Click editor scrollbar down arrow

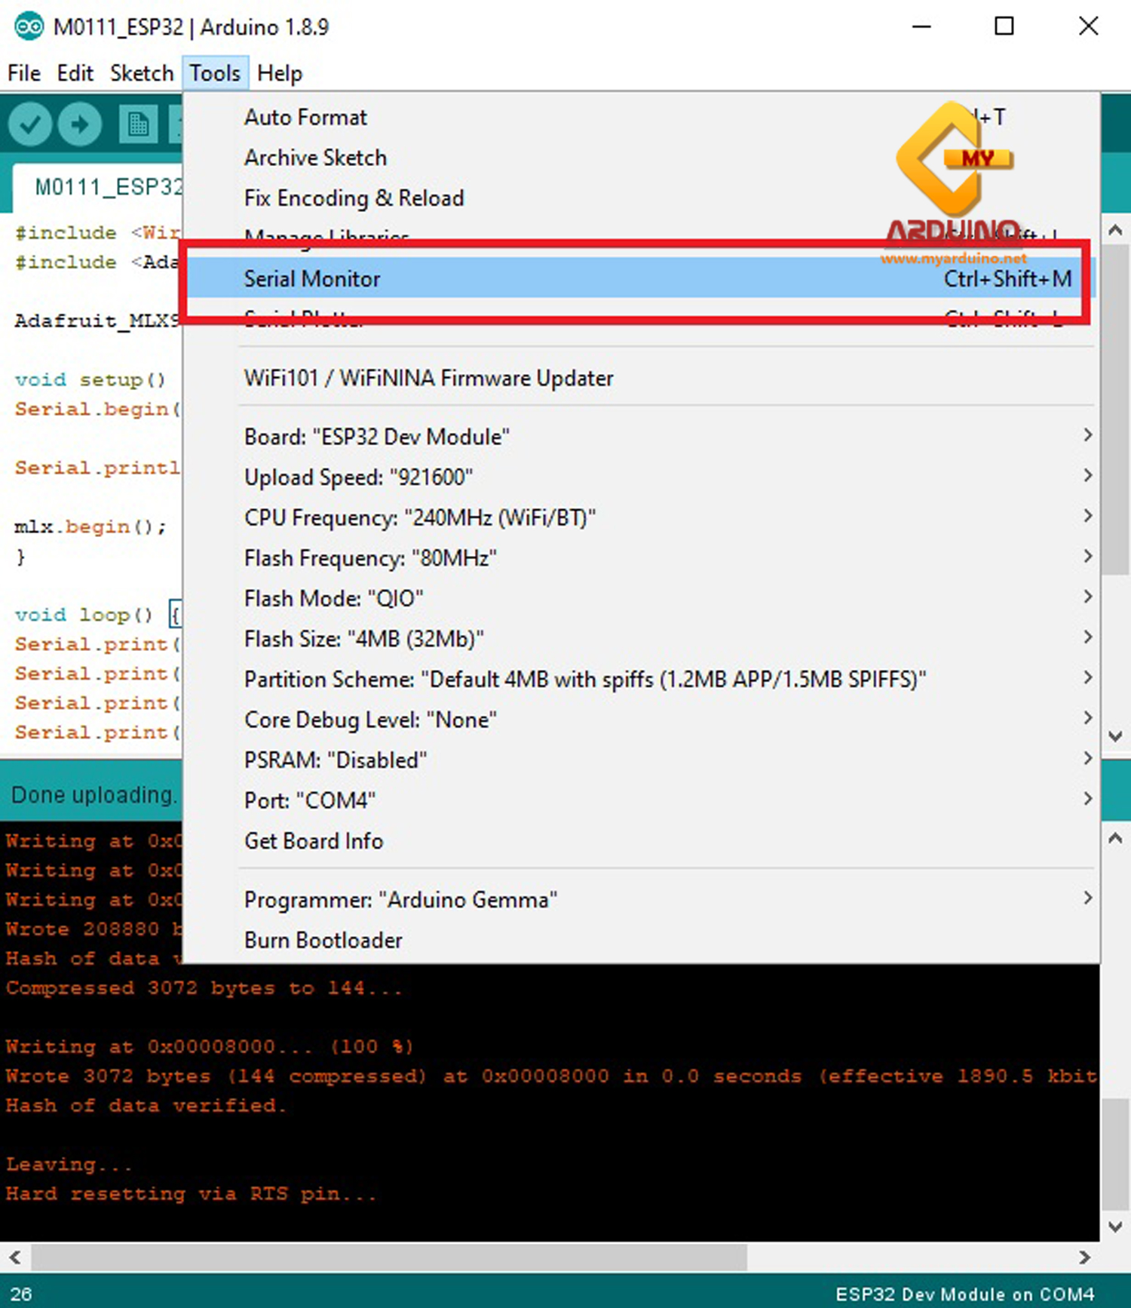coord(1115,735)
